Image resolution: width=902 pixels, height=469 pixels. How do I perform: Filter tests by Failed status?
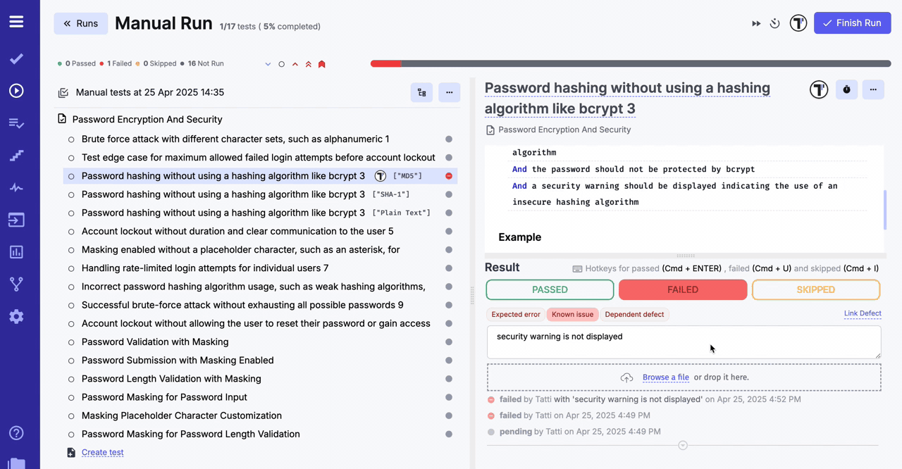click(x=116, y=63)
